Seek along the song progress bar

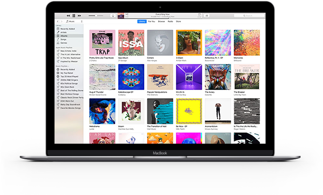[163, 18]
